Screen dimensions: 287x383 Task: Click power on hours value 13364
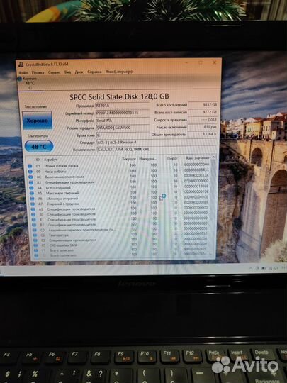tap(202, 134)
